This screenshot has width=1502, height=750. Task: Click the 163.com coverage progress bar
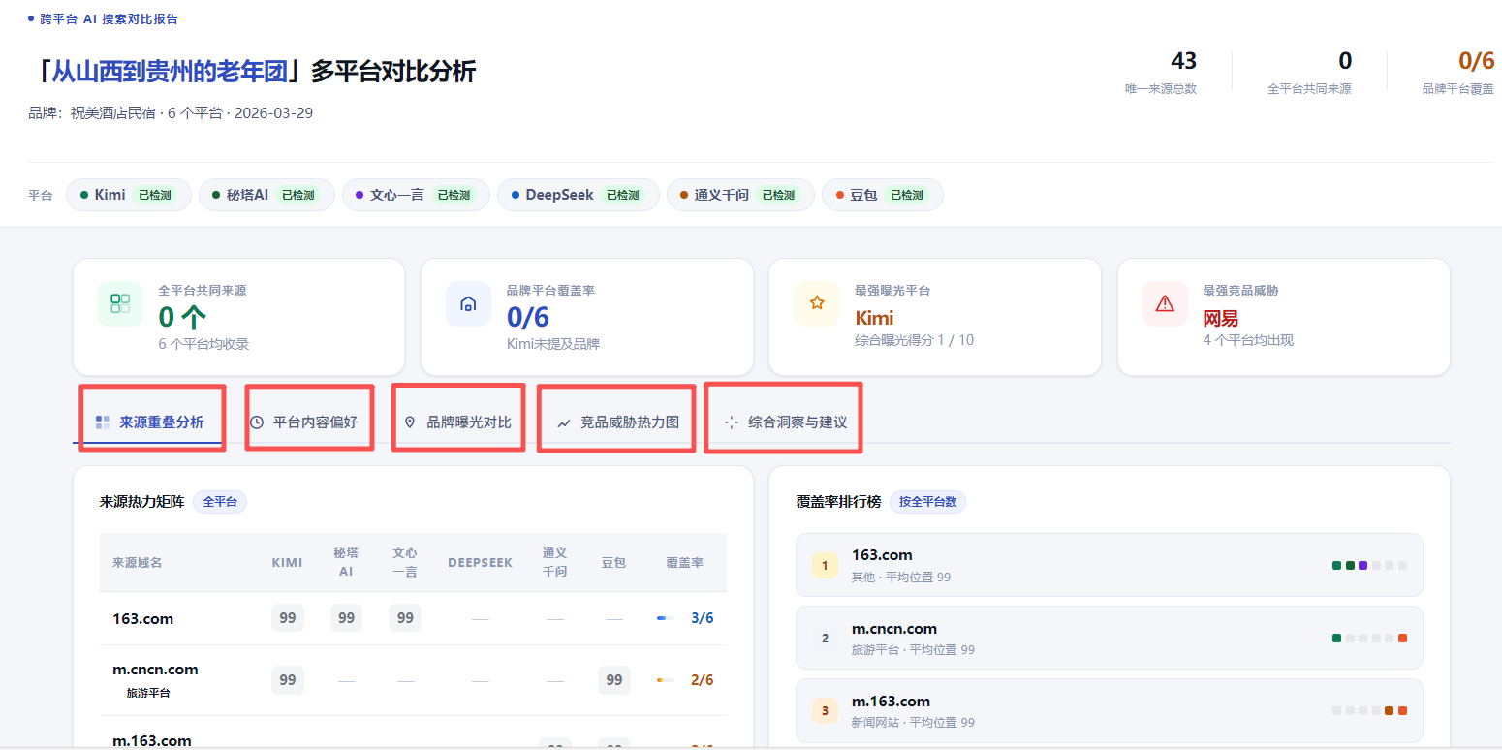coord(666,618)
